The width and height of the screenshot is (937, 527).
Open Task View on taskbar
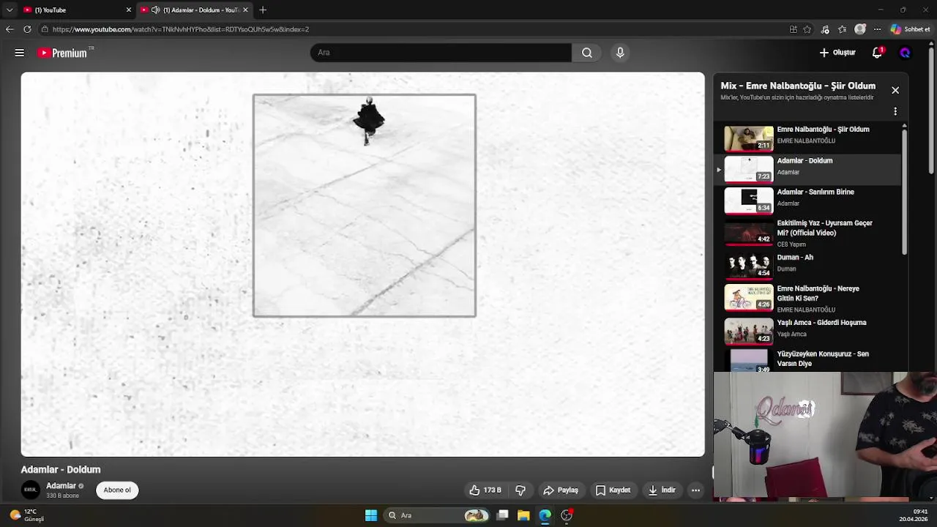(x=503, y=515)
